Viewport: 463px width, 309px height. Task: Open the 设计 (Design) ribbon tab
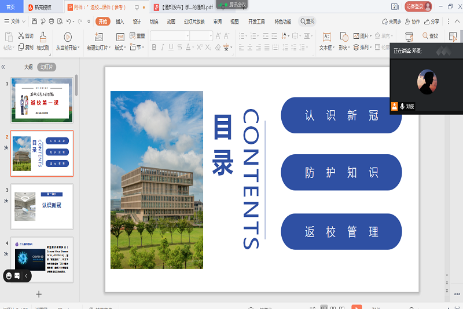click(x=137, y=21)
